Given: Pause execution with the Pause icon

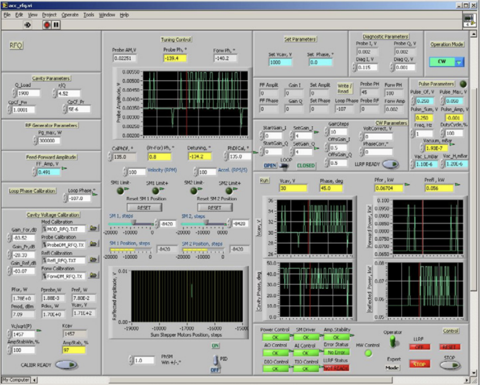Looking at the screenshot, I should point(56,25).
